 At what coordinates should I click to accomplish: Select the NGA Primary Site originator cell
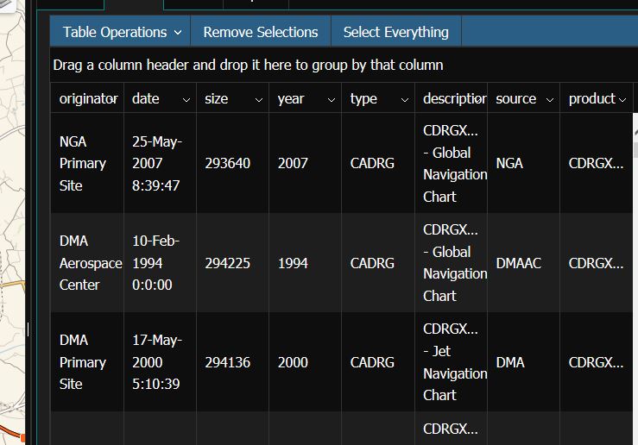pyautogui.click(x=87, y=163)
